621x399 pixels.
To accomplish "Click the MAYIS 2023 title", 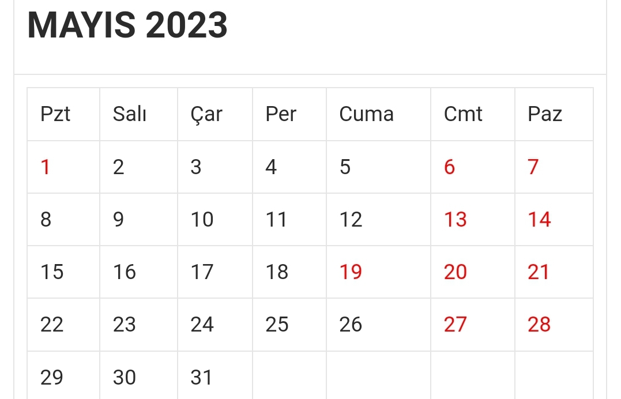I will click(127, 25).
